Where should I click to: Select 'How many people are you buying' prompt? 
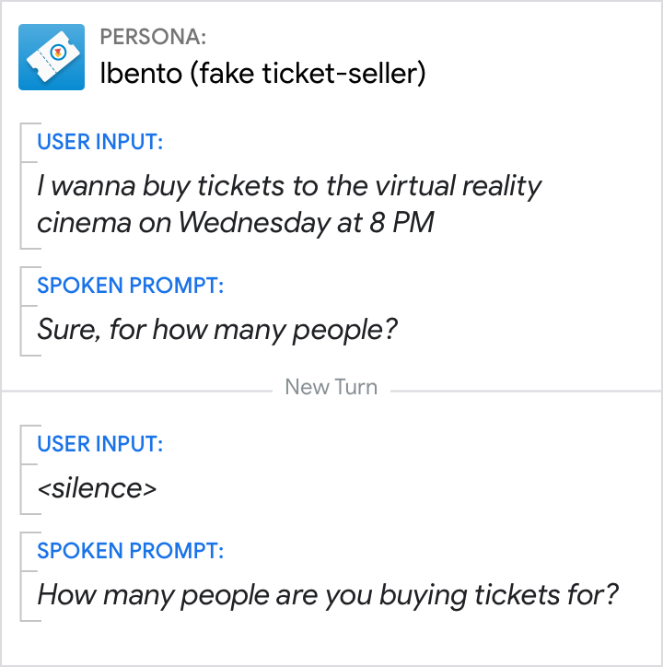pyautogui.click(x=327, y=595)
